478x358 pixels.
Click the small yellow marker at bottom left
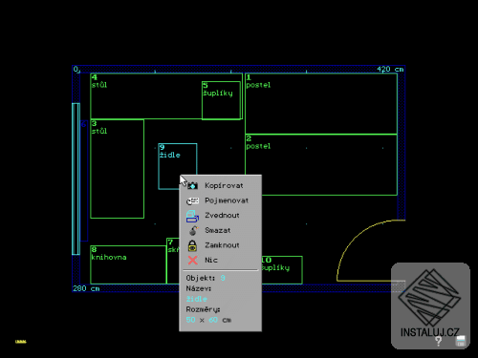(x=21, y=342)
